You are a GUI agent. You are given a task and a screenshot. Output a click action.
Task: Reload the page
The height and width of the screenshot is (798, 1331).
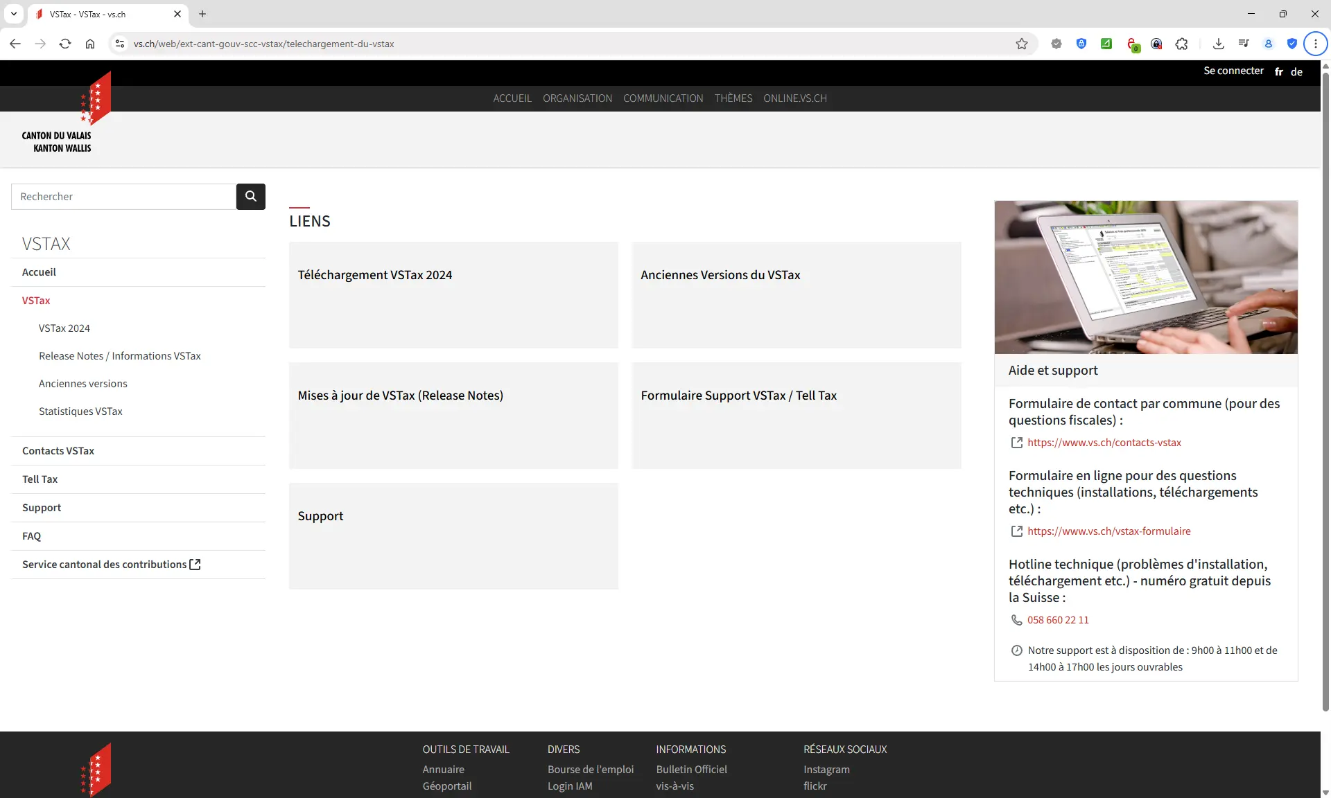coord(65,44)
